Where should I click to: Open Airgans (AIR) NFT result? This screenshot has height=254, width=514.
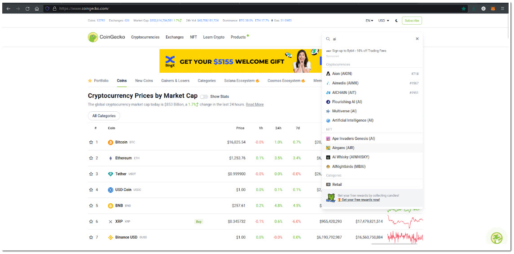372,148
